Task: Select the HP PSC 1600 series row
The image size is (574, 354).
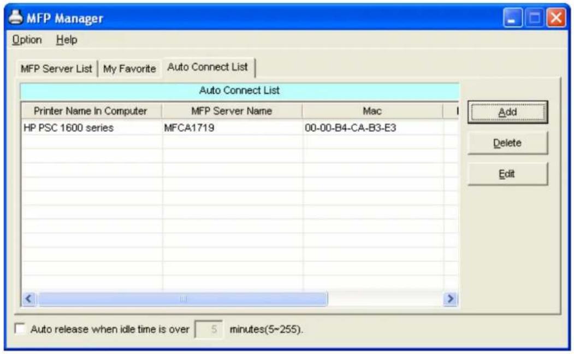Action: tap(240, 128)
